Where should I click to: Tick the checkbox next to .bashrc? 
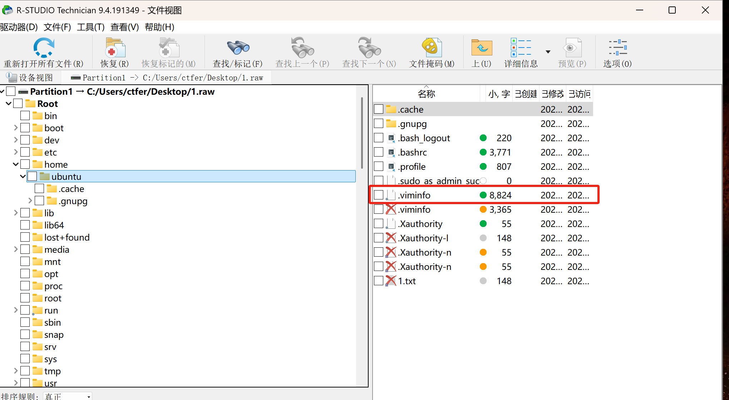(x=379, y=152)
